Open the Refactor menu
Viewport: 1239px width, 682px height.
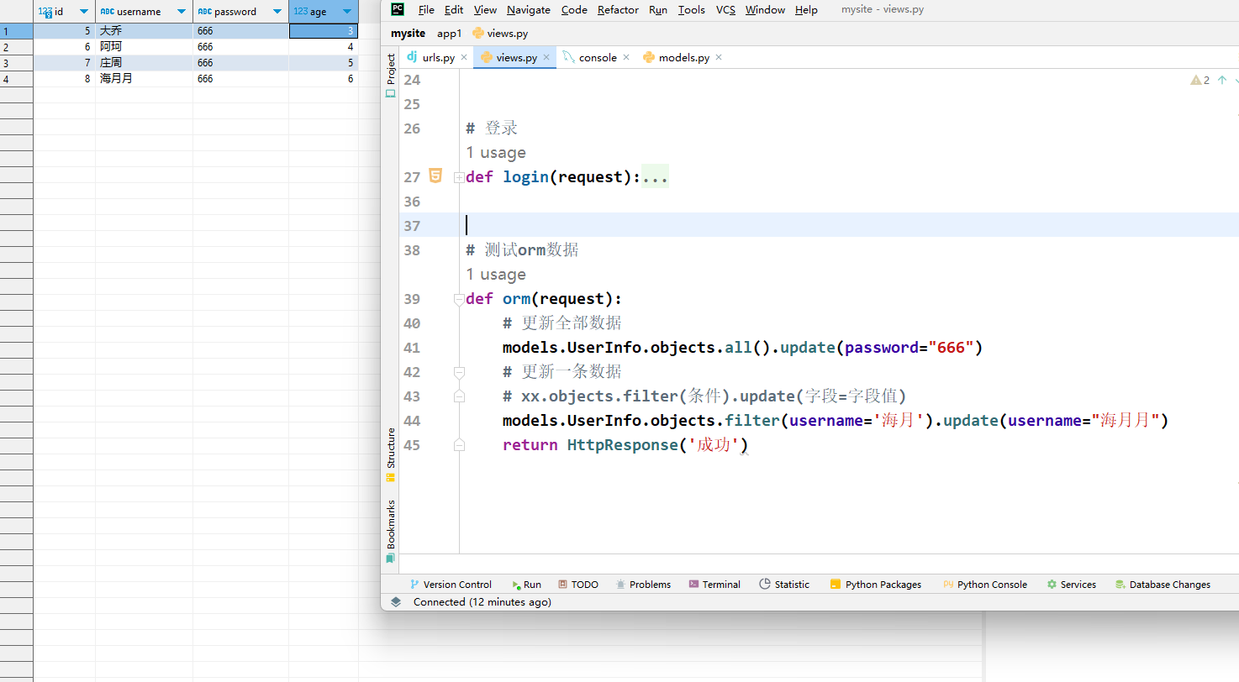[x=618, y=10]
